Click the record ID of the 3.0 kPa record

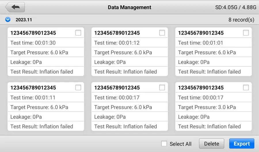[201, 88]
